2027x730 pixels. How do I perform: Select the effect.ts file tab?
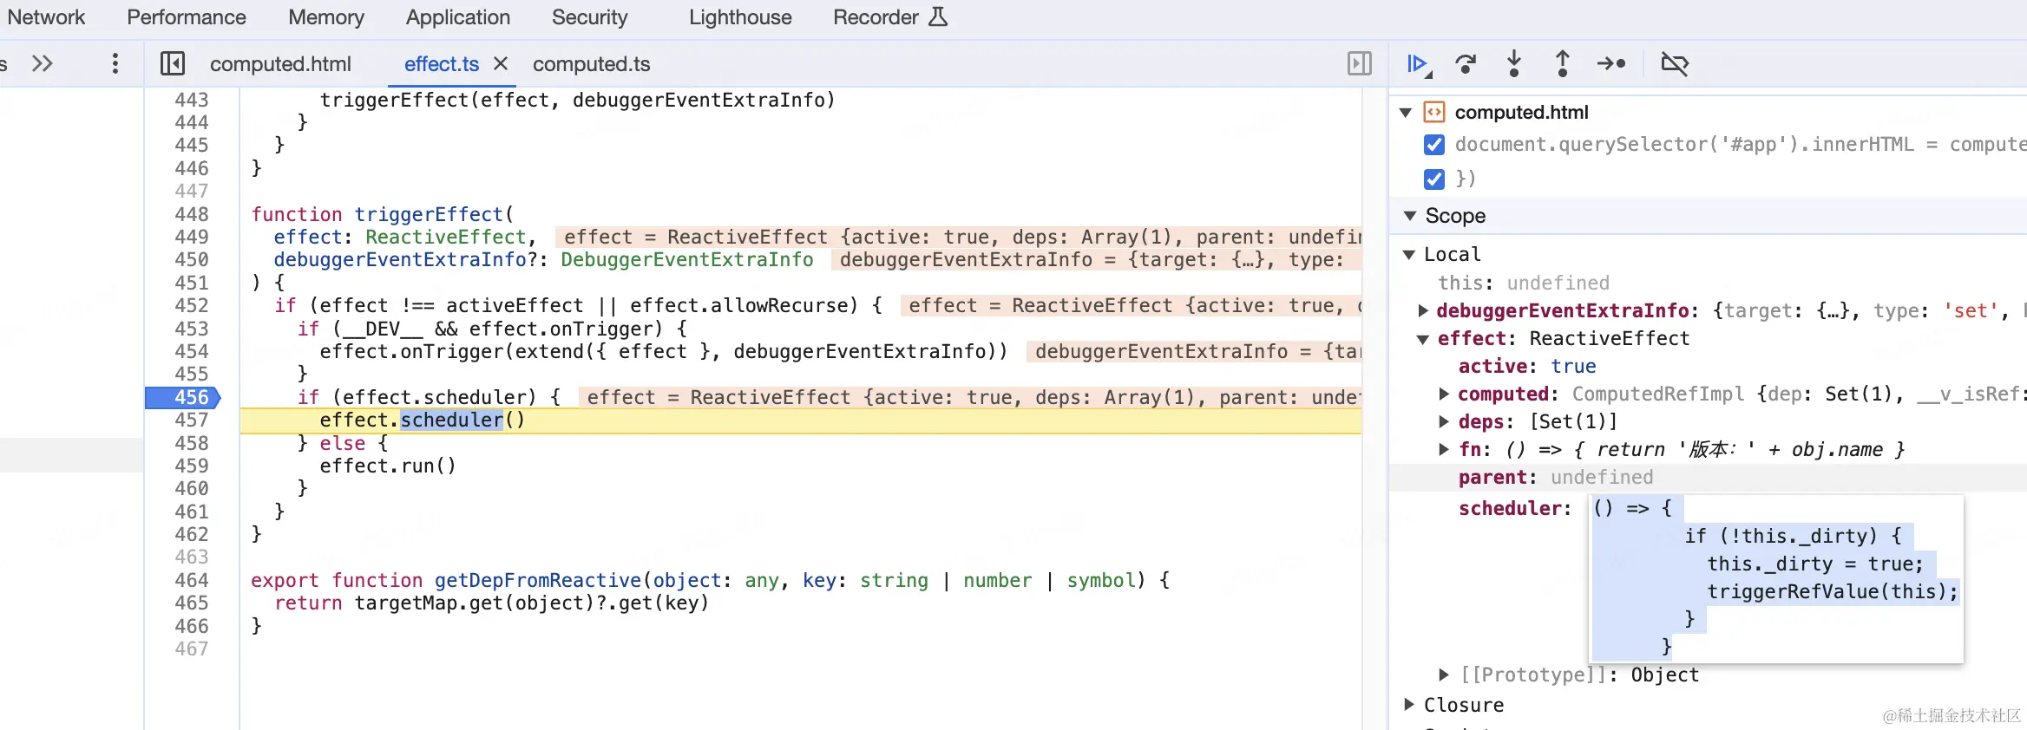(442, 64)
